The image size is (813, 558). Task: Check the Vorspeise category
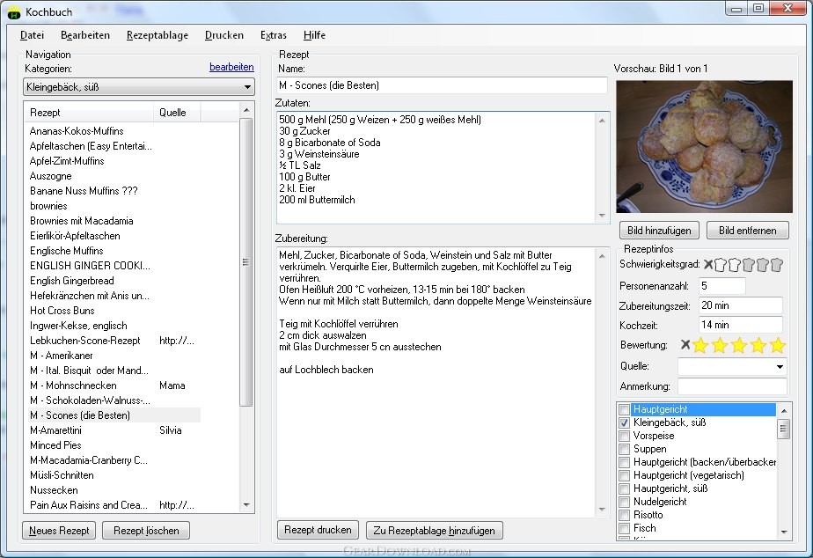625,437
